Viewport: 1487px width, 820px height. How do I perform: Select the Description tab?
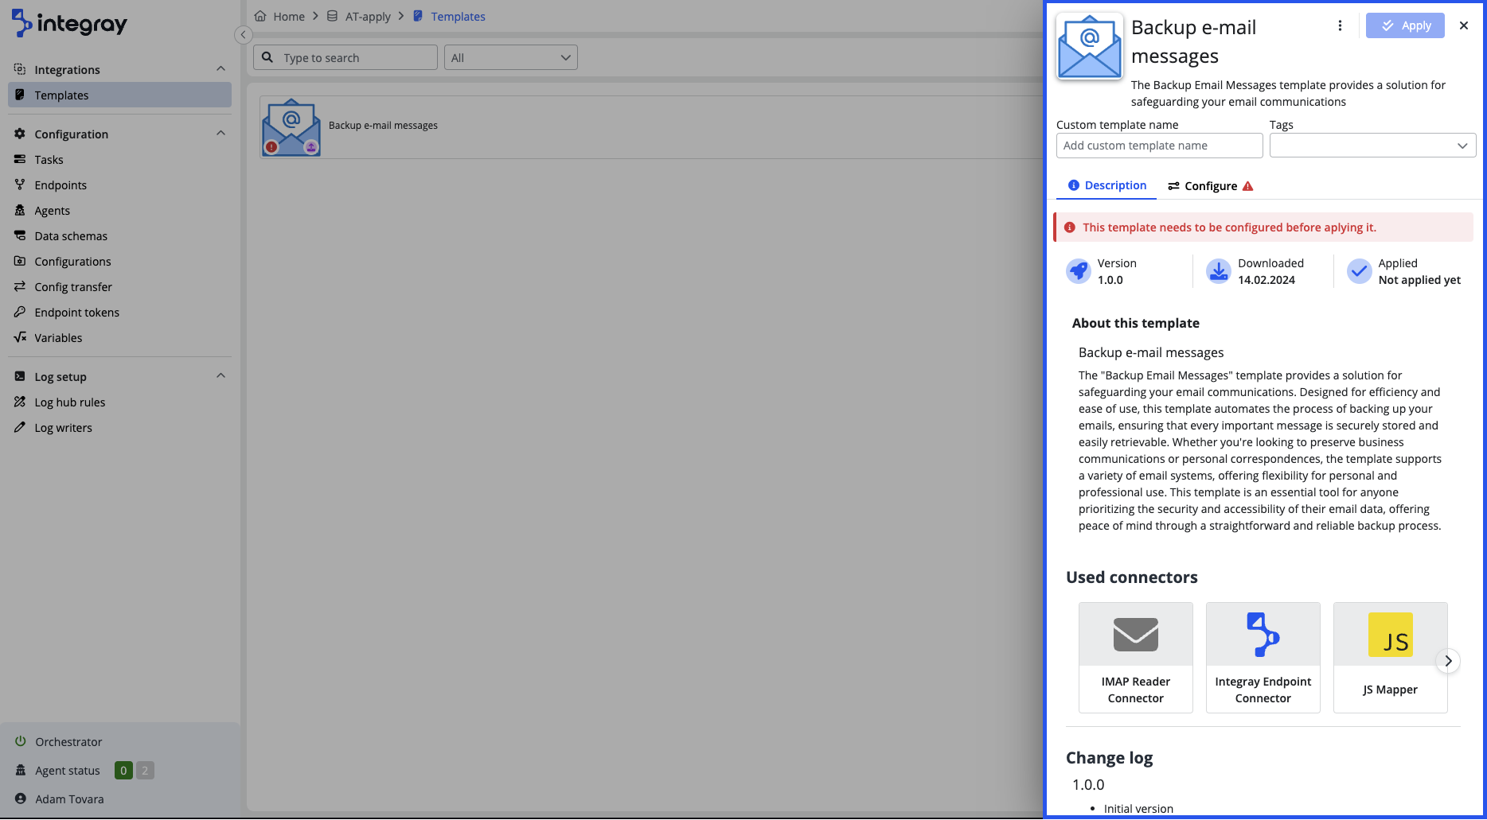point(1106,185)
